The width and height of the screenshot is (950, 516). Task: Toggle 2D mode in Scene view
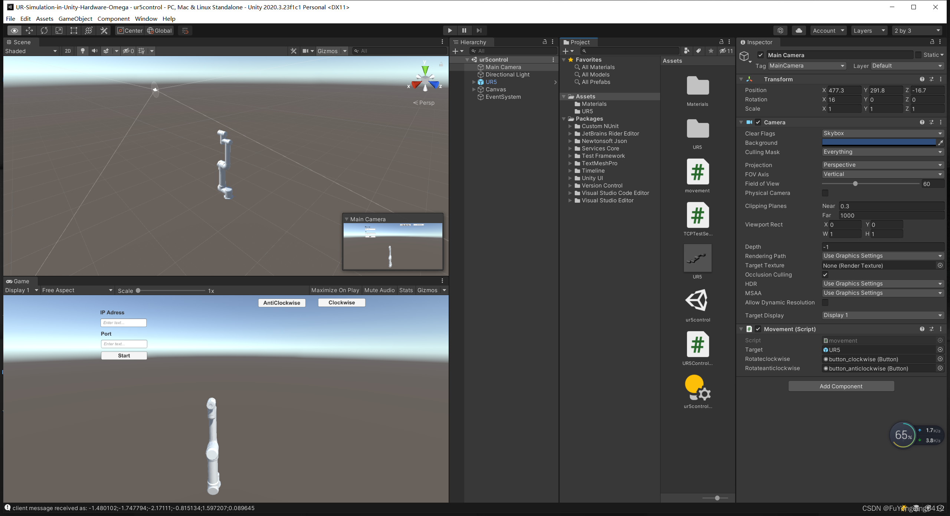click(x=68, y=51)
